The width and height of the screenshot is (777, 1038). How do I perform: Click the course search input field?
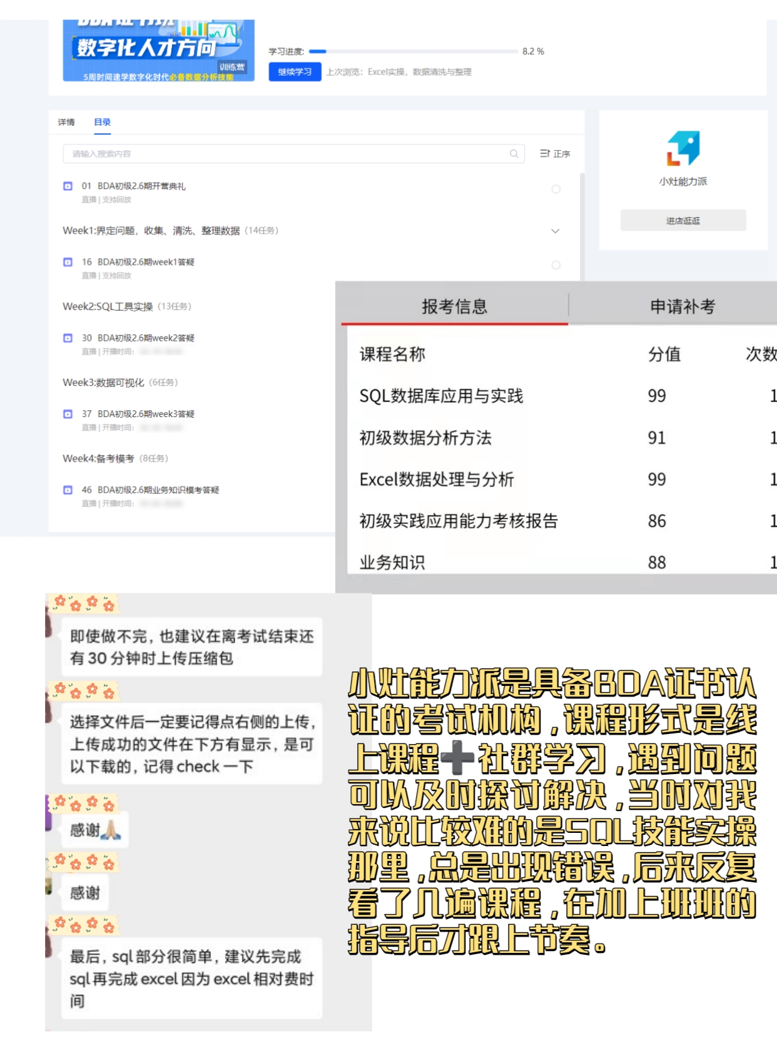[x=293, y=154]
